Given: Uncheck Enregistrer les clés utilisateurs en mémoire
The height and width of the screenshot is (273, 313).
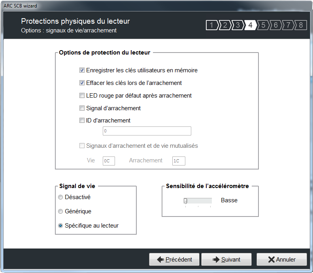Looking at the screenshot, I should click(x=82, y=70).
